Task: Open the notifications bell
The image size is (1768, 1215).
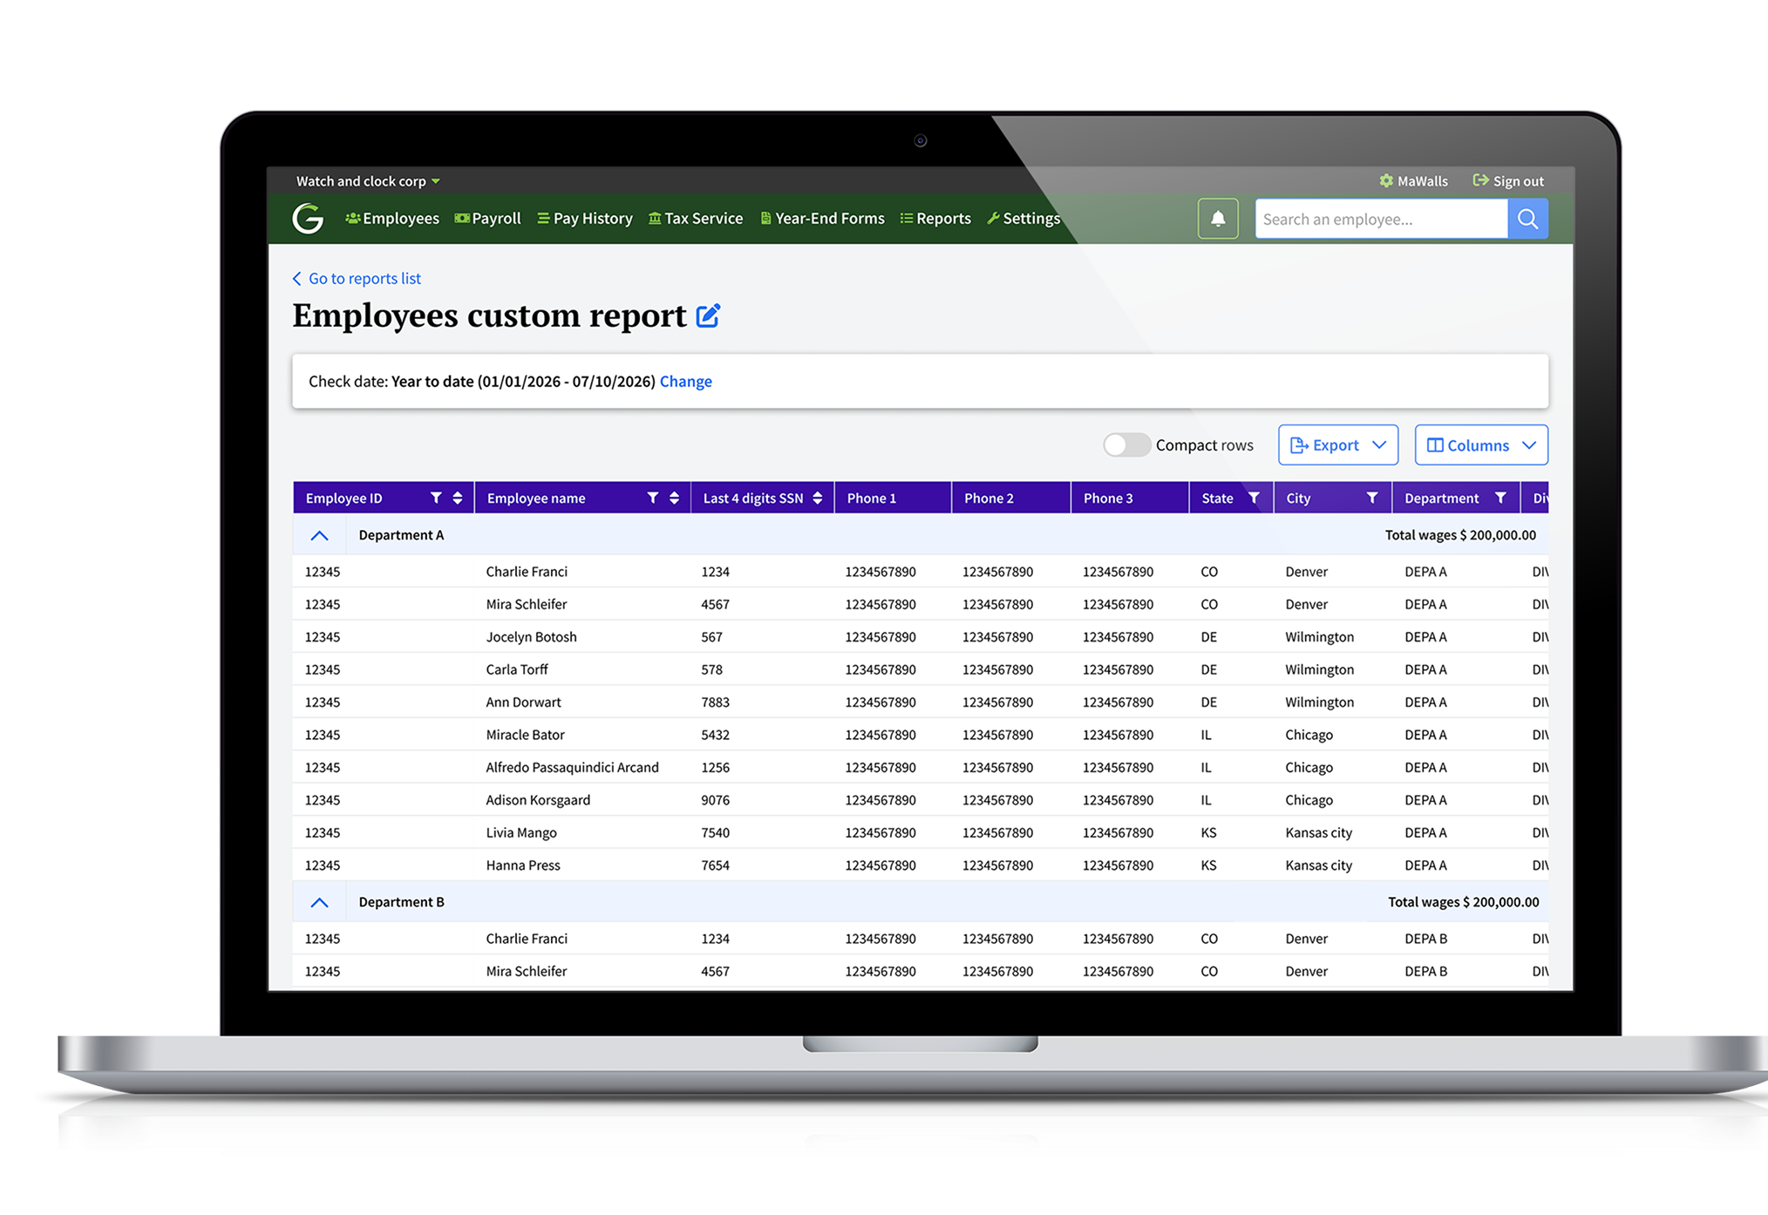Action: pos(1218,219)
